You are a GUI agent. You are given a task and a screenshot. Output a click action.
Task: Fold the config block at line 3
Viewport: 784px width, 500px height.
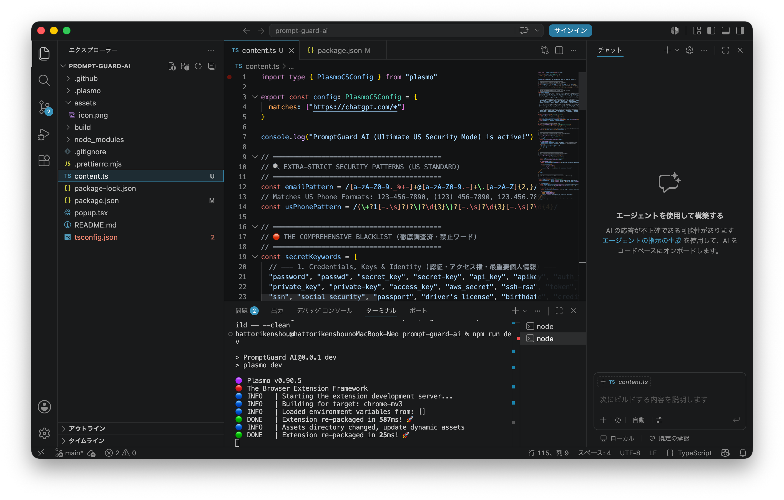coord(255,97)
